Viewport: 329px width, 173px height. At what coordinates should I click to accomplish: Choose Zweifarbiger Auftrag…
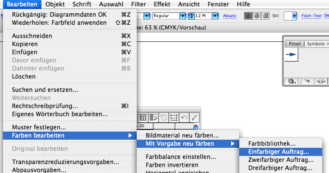coord(281,160)
